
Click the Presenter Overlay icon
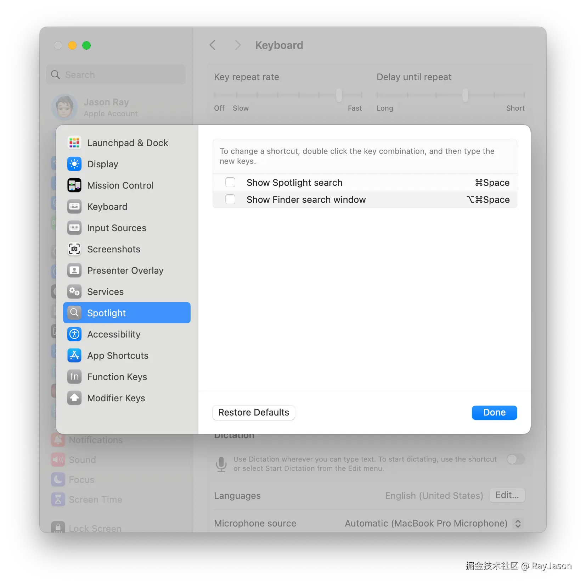point(74,270)
